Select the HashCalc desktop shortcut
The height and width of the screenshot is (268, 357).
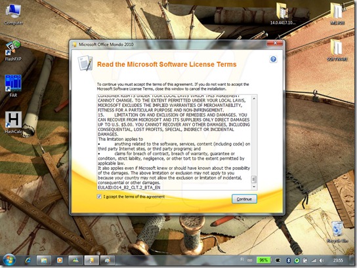coord(13,123)
